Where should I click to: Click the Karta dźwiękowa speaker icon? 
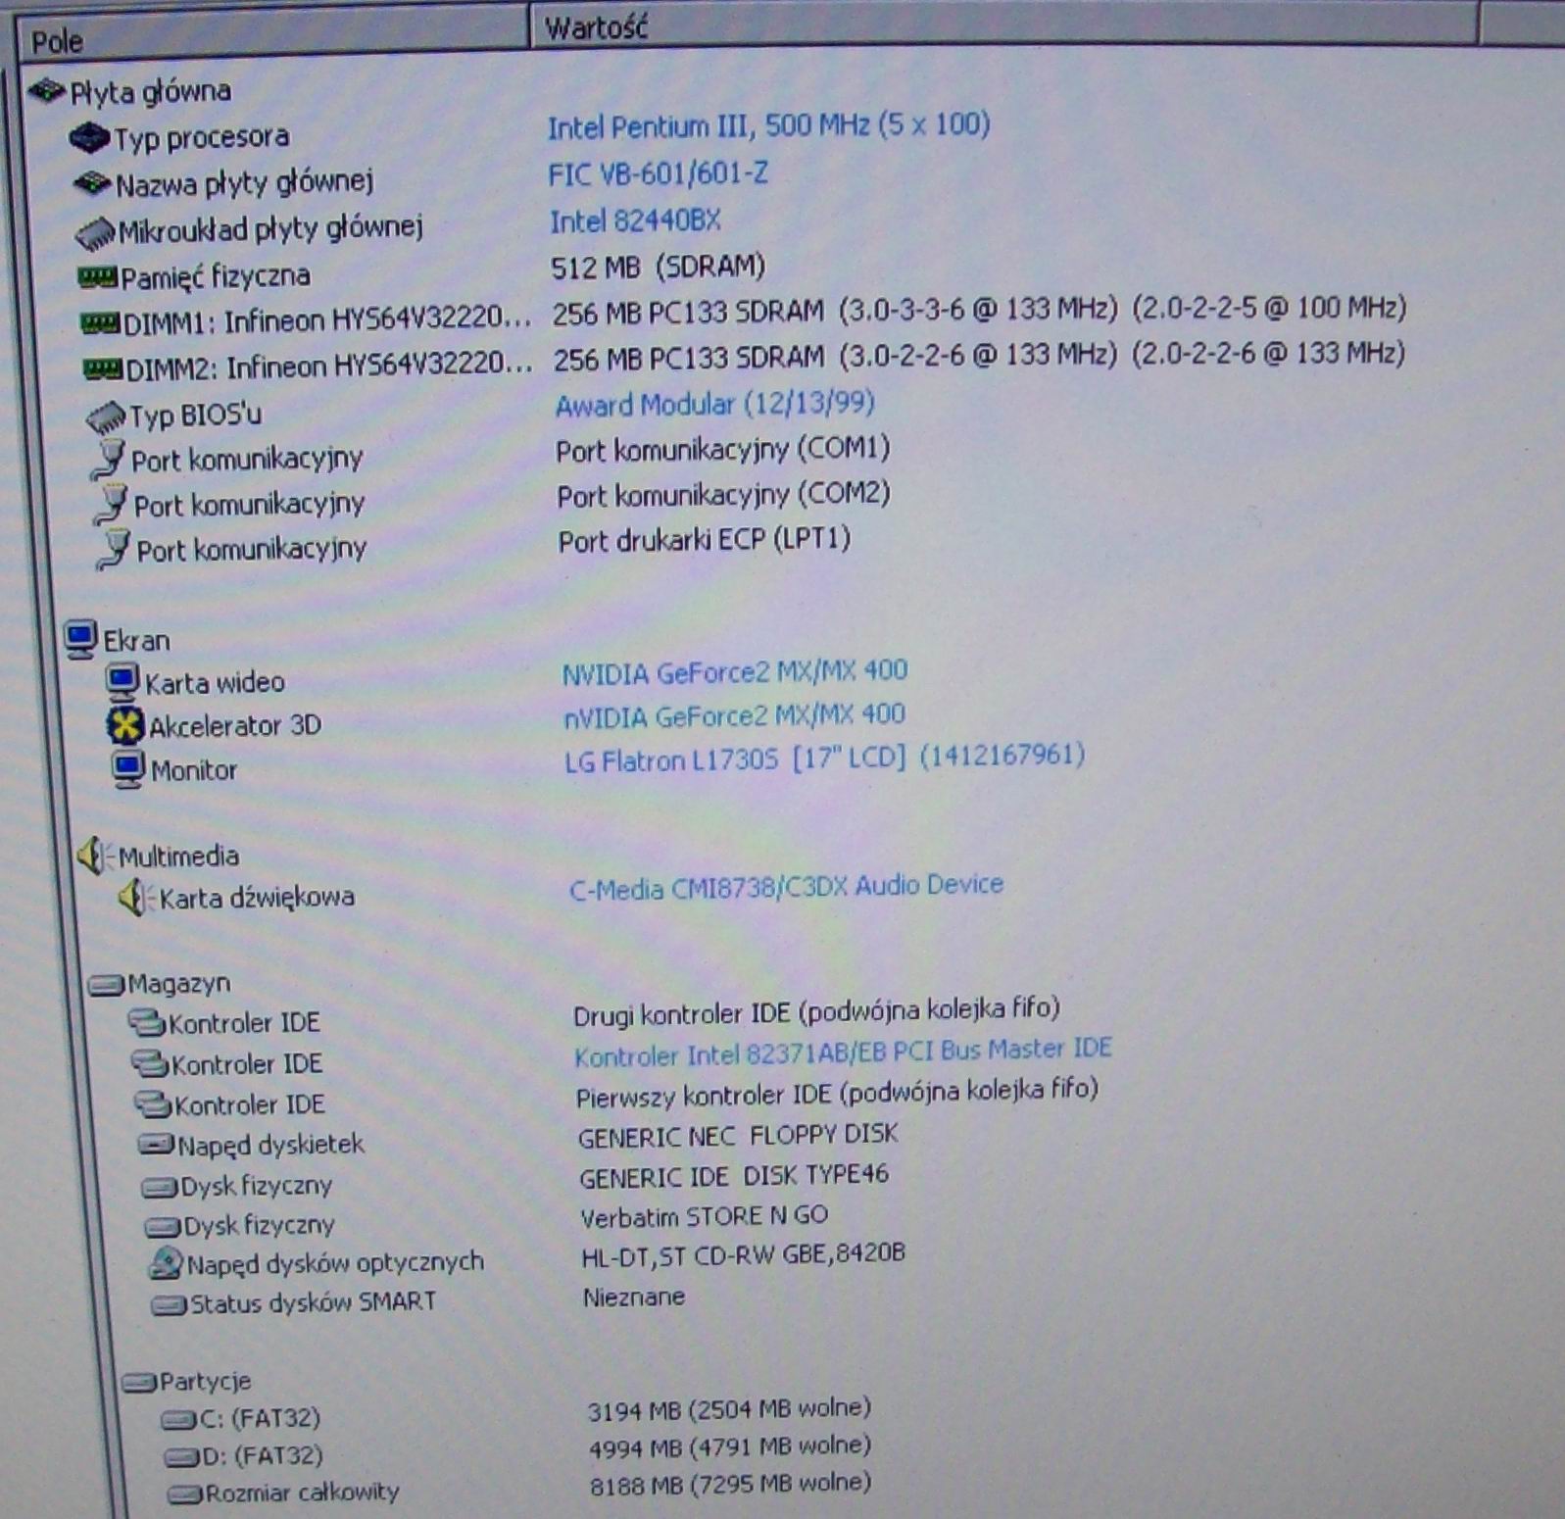pyautogui.click(x=135, y=898)
